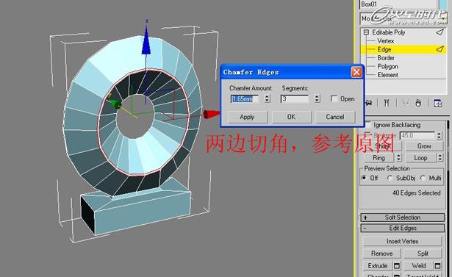Select Edge sub-object level

click(x=384, y=49)
